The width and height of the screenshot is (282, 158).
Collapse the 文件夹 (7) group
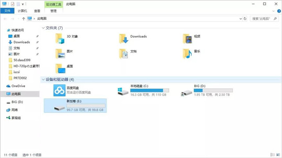point(43,28)
